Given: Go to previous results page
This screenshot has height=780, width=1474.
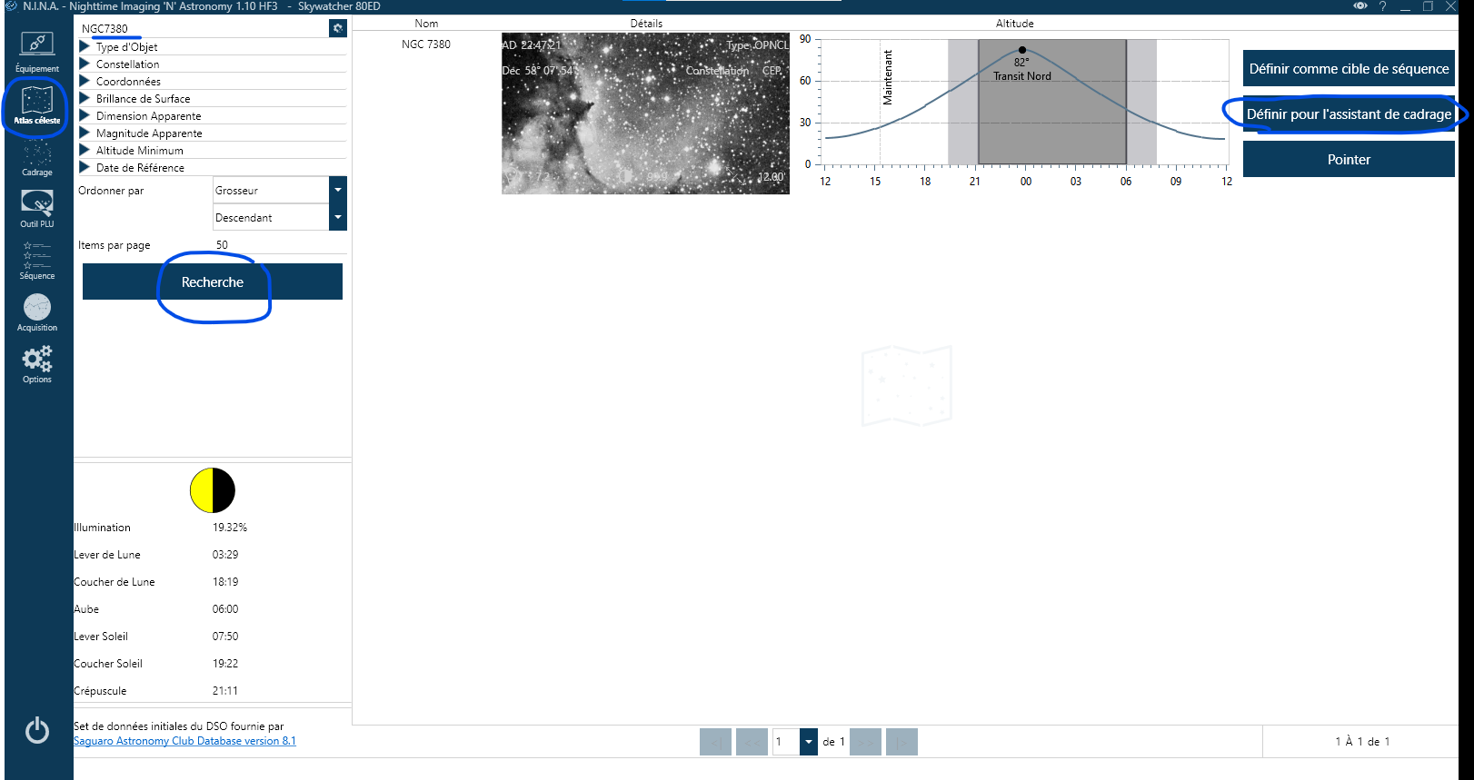Looking at the screenshot, I should [x=752, y=742].
